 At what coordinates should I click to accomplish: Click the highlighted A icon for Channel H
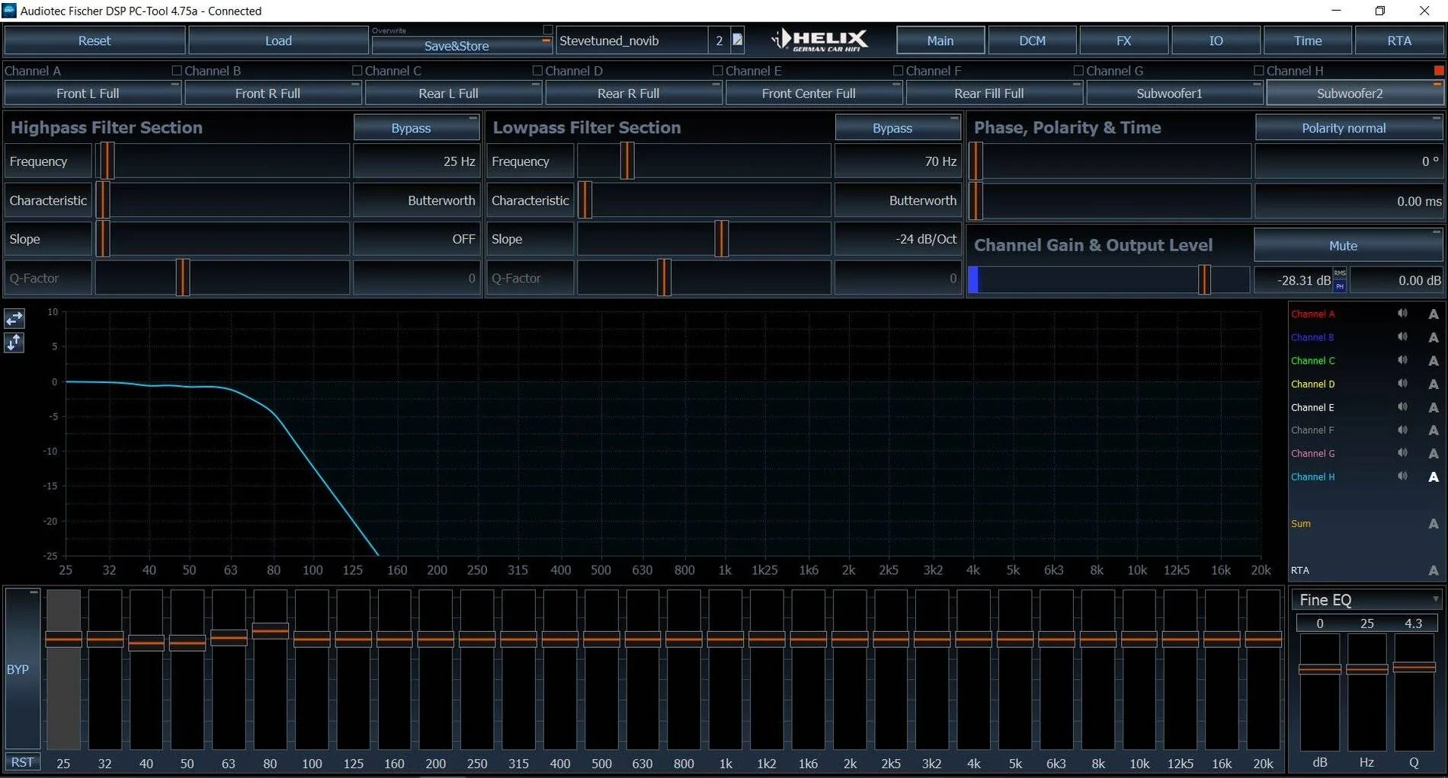1434,477
